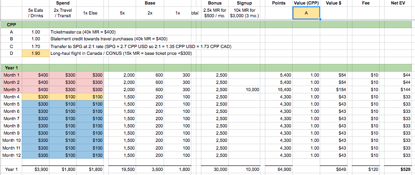Screen dimensions: 415x175
Task: Select "Transfer to SPG at 2:1 rate" description
Action: click(x=141, y=47)
